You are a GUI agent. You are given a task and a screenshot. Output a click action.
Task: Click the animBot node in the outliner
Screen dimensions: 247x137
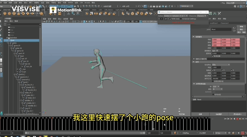[x=14, y=38]
